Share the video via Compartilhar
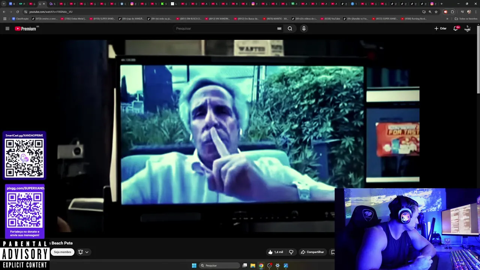480x270 pixels. (x=312, y=252)
